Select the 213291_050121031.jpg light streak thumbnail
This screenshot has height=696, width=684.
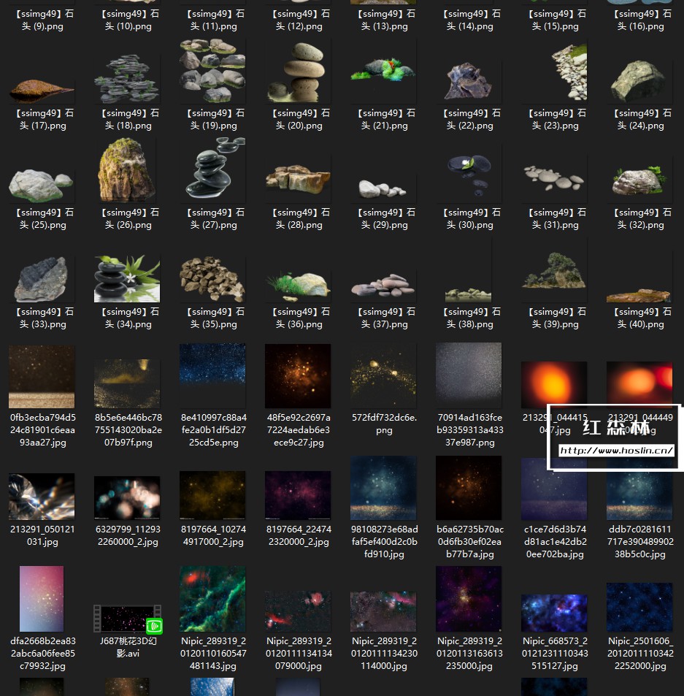pos(42,497)
